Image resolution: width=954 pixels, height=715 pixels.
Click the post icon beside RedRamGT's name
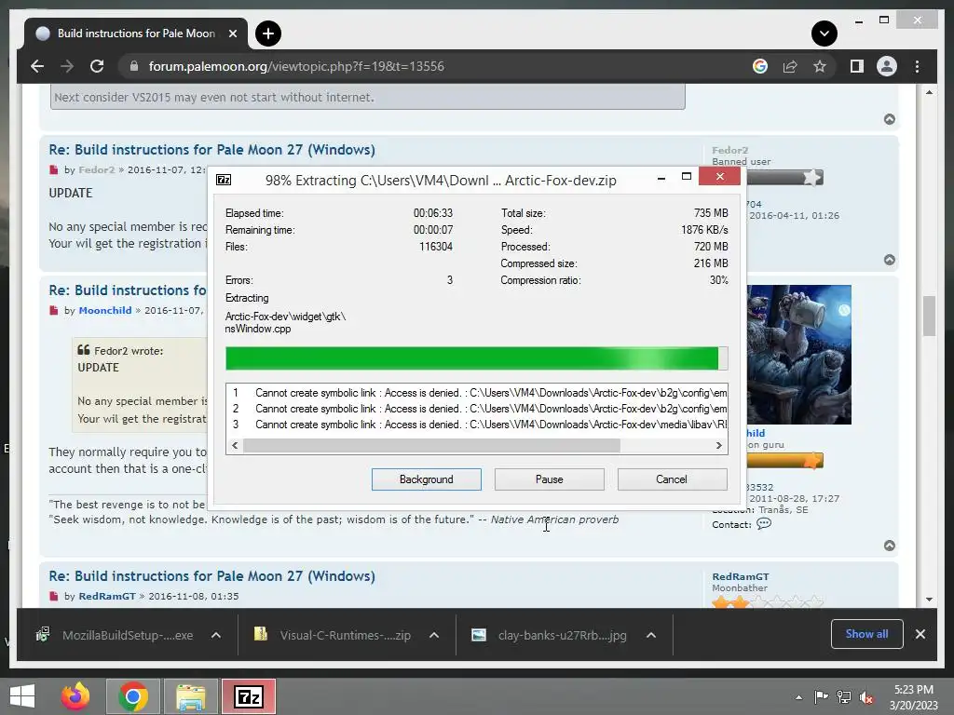click(x=54, y=596)
